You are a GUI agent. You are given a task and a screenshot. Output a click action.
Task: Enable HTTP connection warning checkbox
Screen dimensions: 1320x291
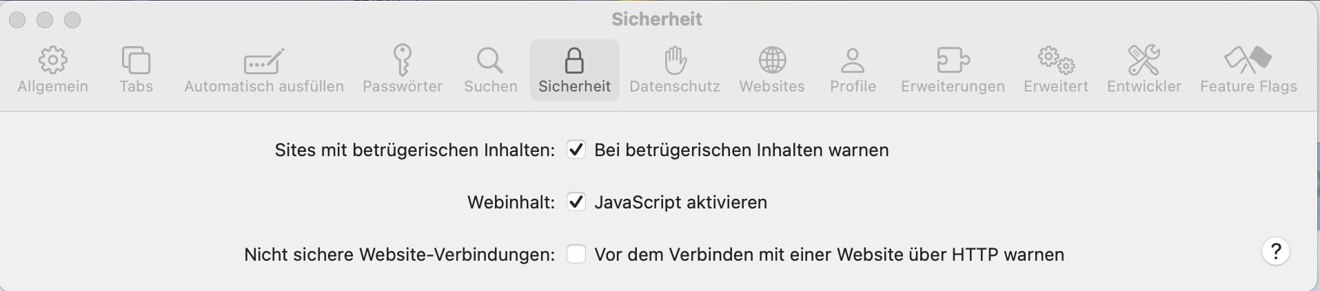tap(576, 255)
